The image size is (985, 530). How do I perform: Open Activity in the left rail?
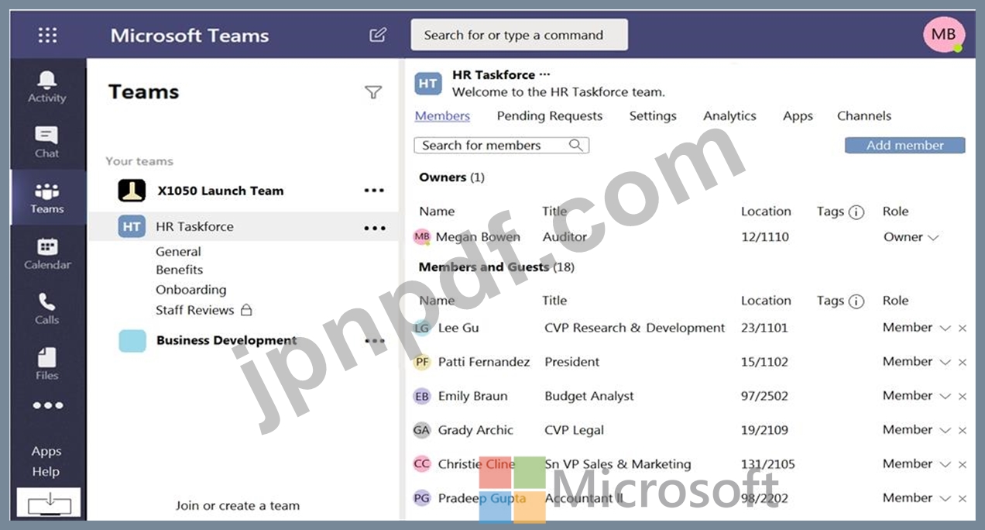[x=47, y=86]
